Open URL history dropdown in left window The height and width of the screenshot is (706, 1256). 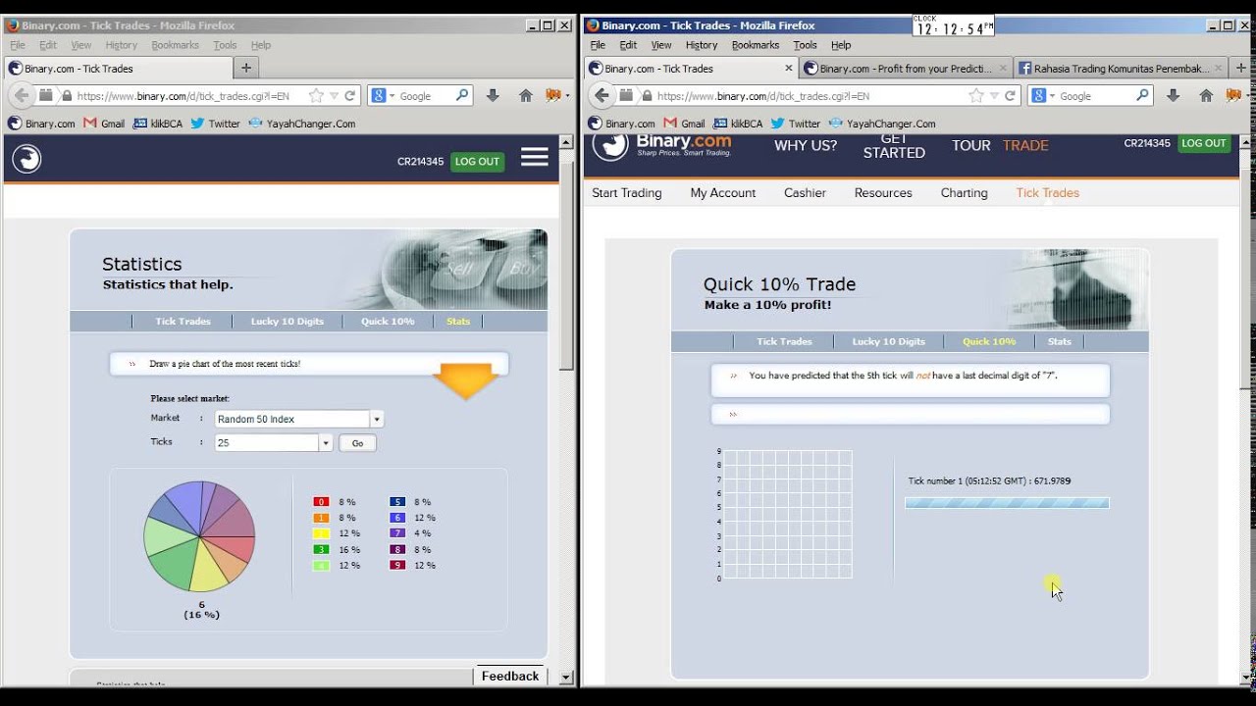click(x=334, y=96)
